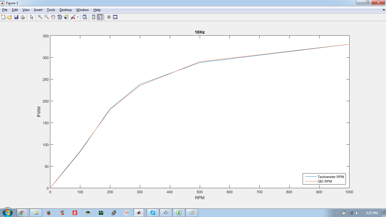Toggle the Insert Colorbar button
386x217 pixels.
(x=94, y=17)
